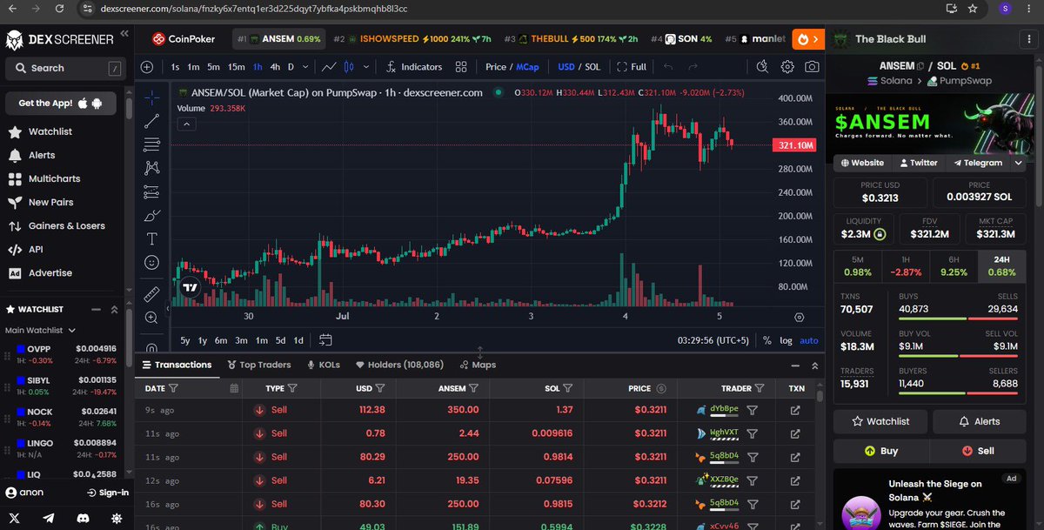
Task: Select the 5M stats period
Action: [857, 266]
